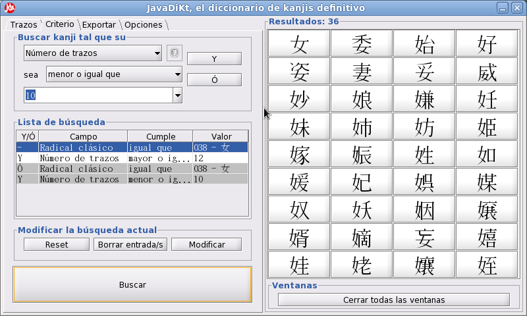Open the kanji 姻 result
Image resolution: width=527 pixels, height=316 pixels.
tap(424, 209)
